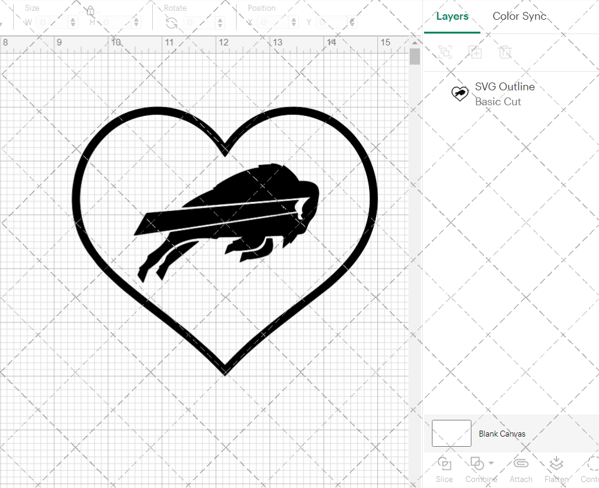Switch to the Color Sync tab
The width and height of the screenshot is (599, 488).
tap(519, 16)
